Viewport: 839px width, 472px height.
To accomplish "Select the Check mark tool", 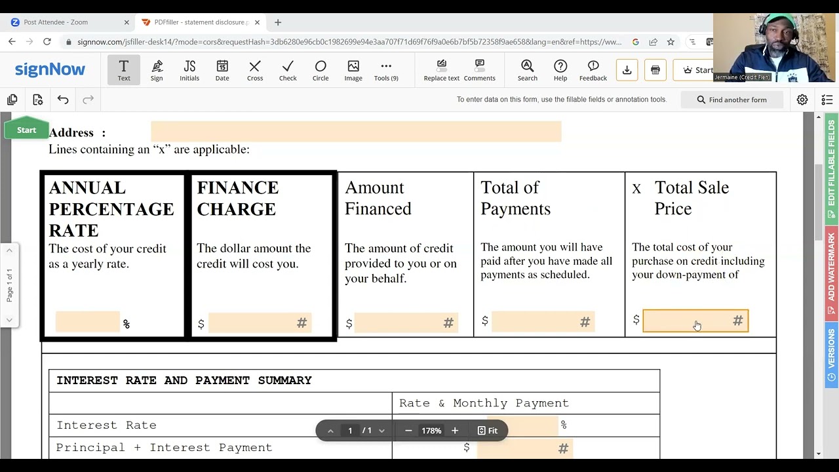I will coord(288,70).
